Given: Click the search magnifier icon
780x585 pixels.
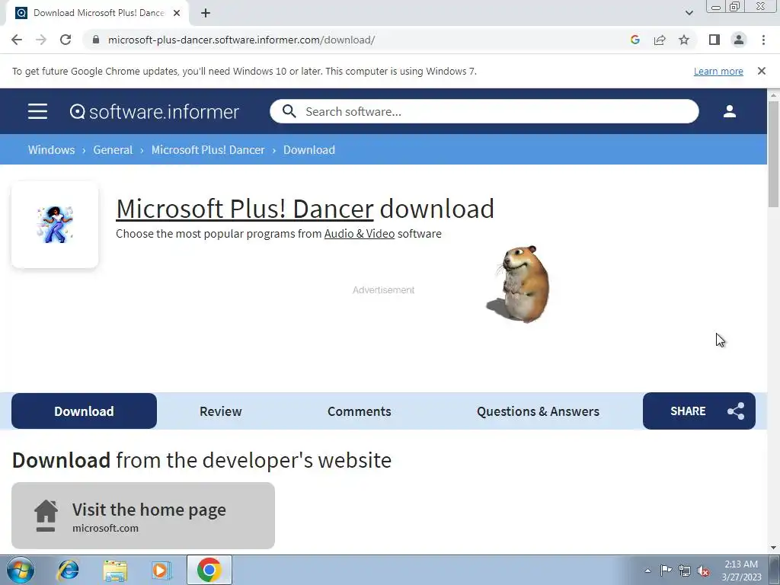Looking at the screenshot, I should point(289,111).
